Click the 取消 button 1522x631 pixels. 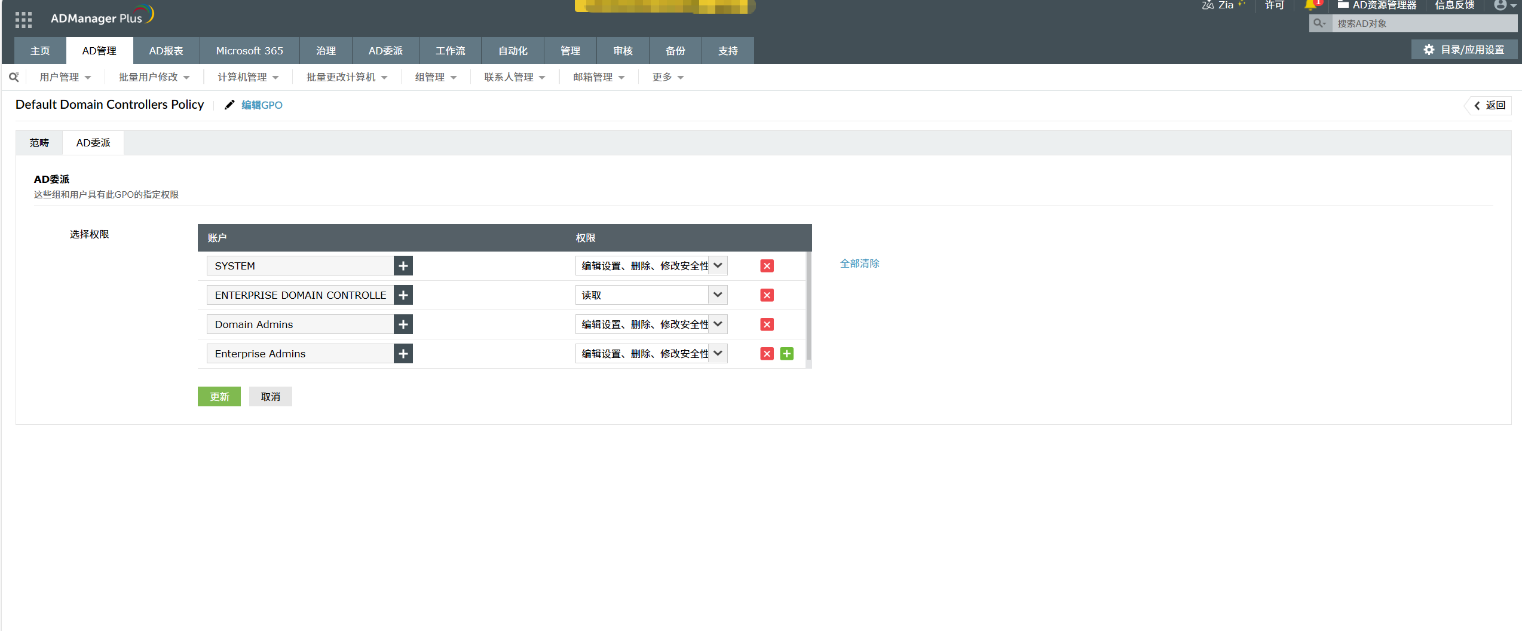point(271,397)
